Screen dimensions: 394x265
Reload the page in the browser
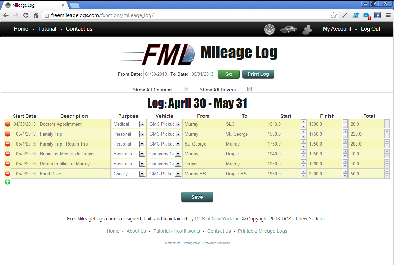26,15
